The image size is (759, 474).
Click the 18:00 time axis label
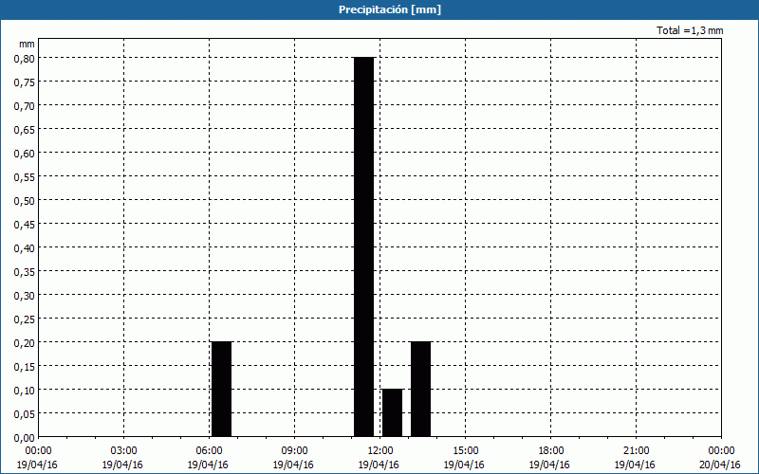coord(551,451)
